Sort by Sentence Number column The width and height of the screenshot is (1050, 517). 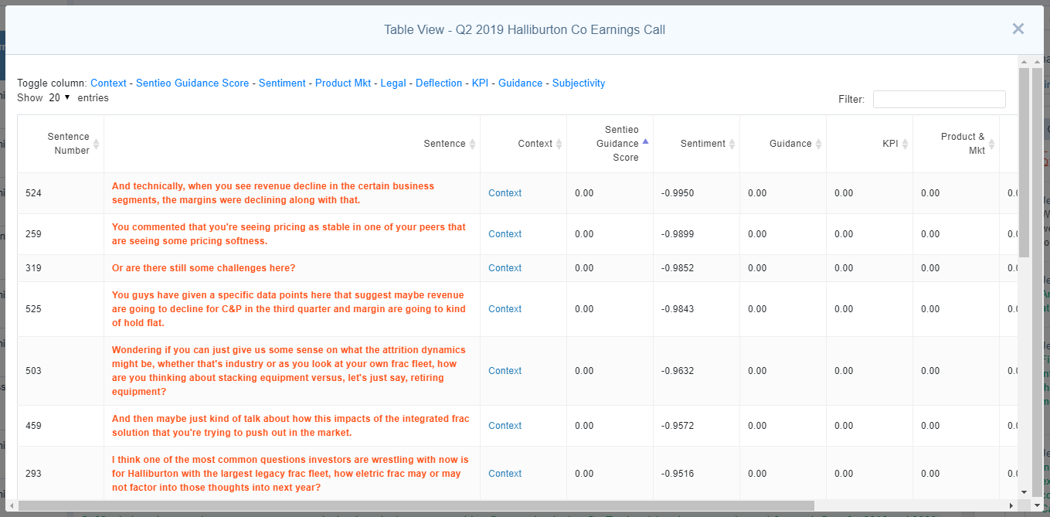pyautogui.click(x=60, y=144)
